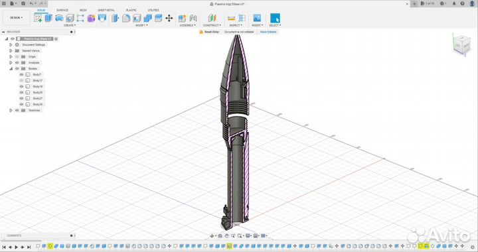The width and height of the screenshot is (478, 252).
Task: Open the ASSEMBLE dropdown menu
Action: [x=187, y=25]
